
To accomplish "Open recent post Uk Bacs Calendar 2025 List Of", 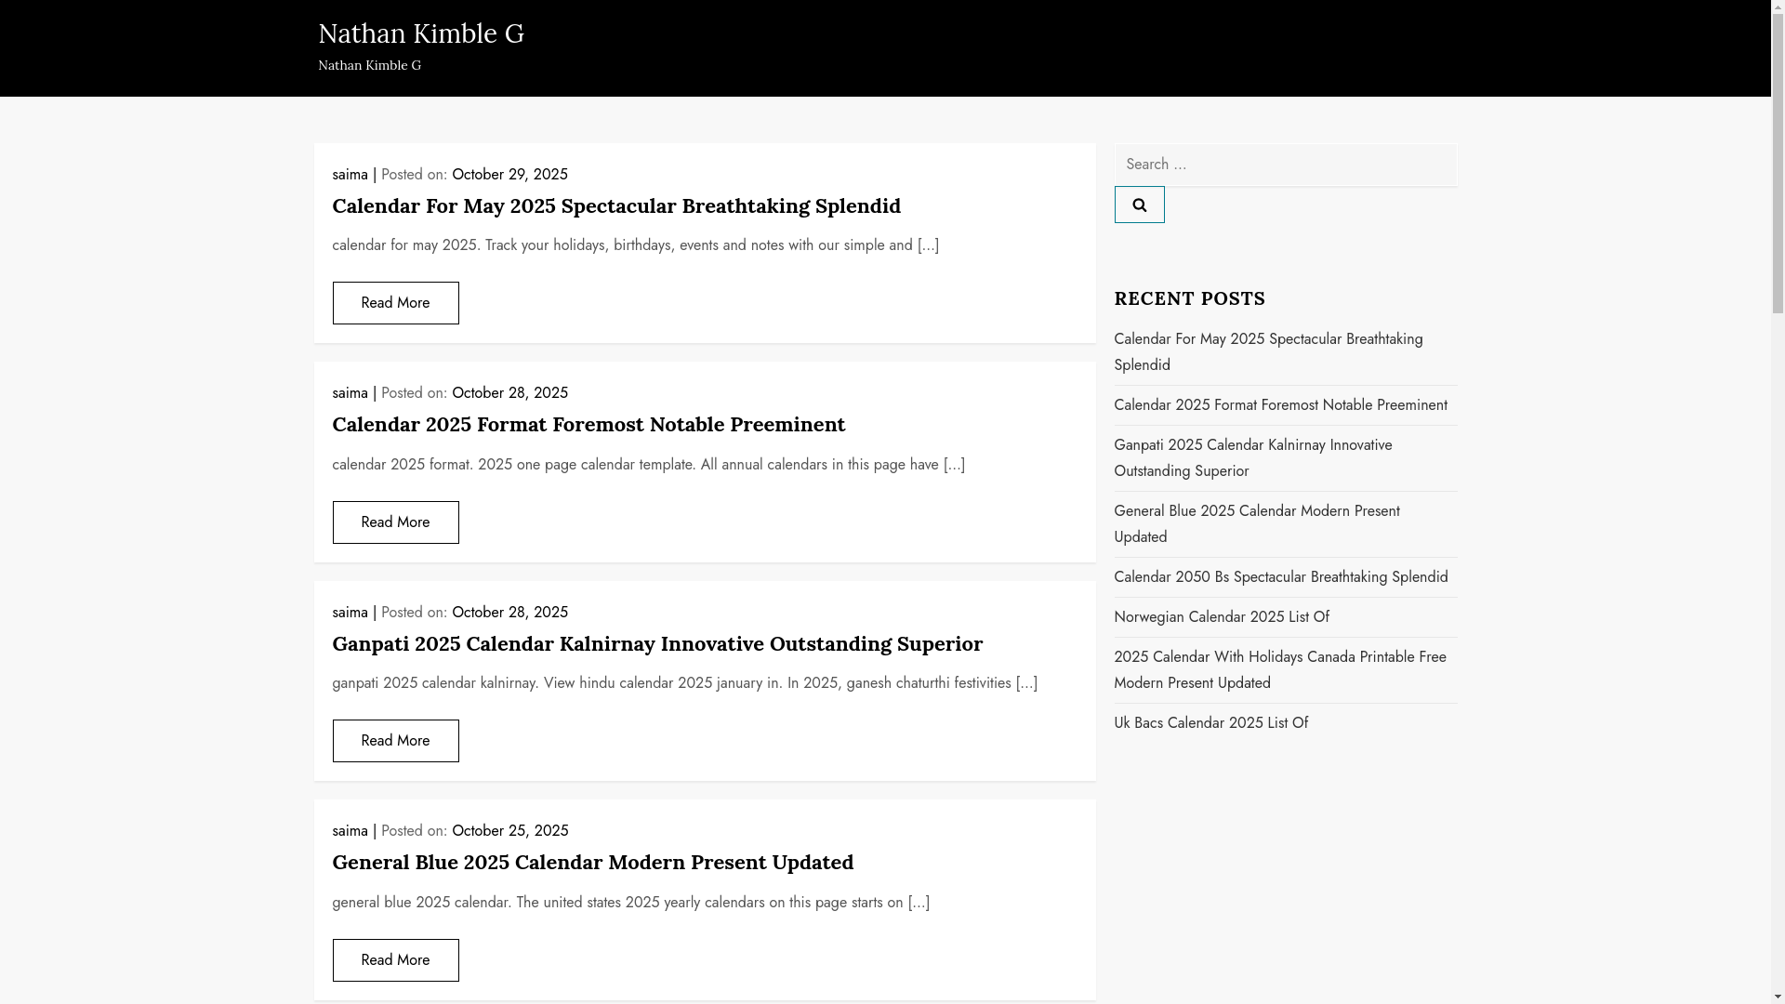I will [x=1210, y=723].
